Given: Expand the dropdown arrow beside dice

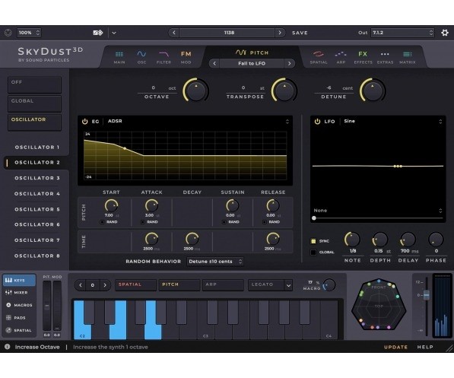Looking at the screenshot, I should 114,33.
